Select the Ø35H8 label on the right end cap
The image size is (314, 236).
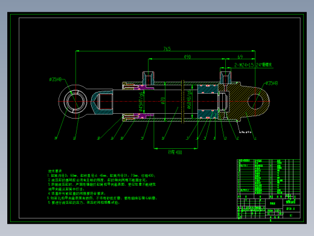pos(272,83)
